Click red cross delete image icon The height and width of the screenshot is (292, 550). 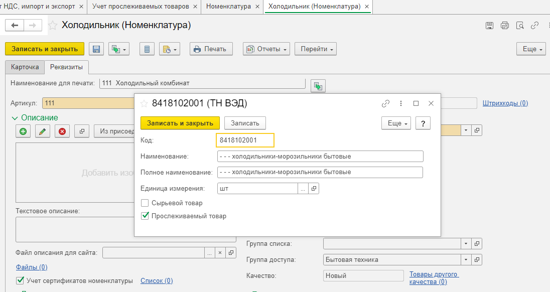click(x=62, y=131)
